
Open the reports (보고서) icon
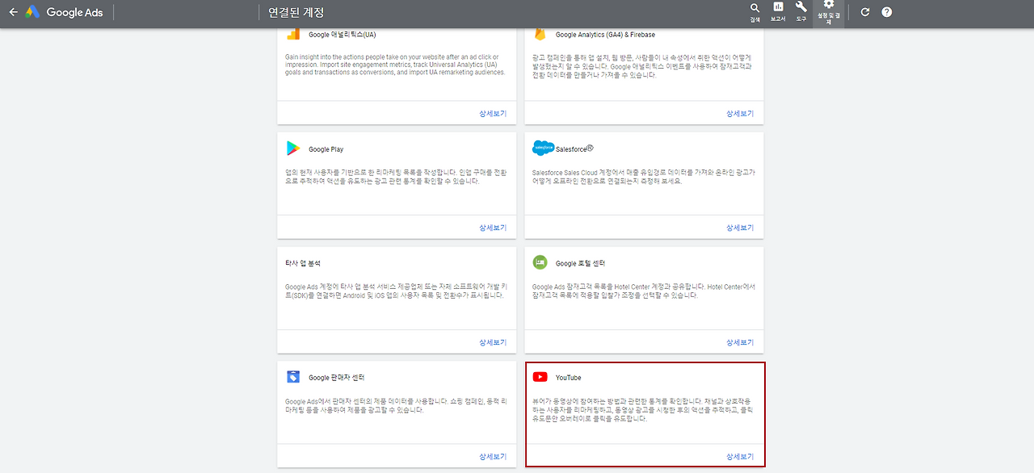pyautogui.click(x=778, y=12)
